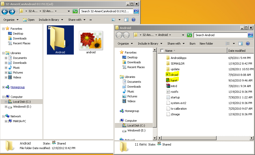
Task: Collapse Favorites in 32-AmeriCanAndroid window tree
Action: coord(3,29)
